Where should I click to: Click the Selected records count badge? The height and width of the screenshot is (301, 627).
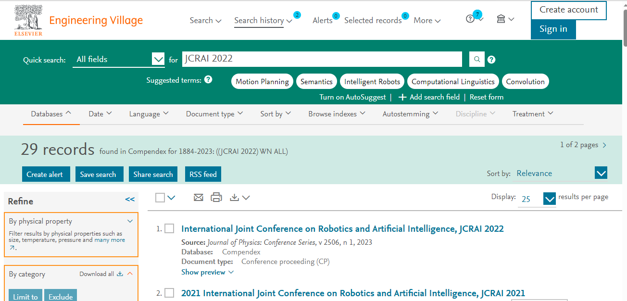405,16
